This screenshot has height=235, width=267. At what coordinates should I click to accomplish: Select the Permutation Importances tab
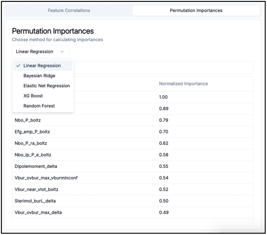click(x=196, y=10)
